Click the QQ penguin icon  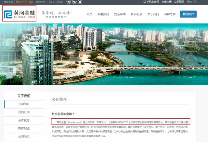coord(80,2)
